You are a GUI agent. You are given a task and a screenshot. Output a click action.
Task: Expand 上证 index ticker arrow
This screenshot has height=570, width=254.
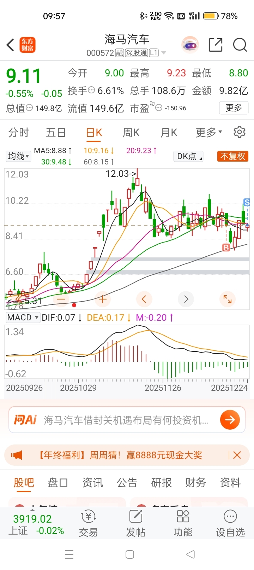tap(32, 510)
